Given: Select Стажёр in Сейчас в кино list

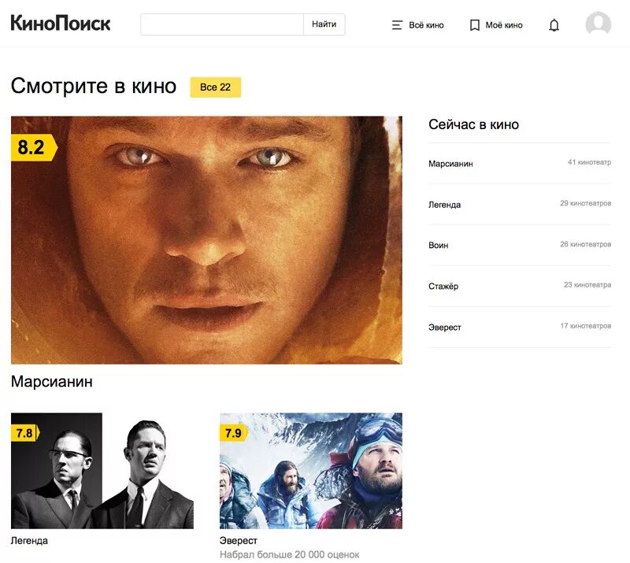Looking at the screenshot, I should coord(443,286).
